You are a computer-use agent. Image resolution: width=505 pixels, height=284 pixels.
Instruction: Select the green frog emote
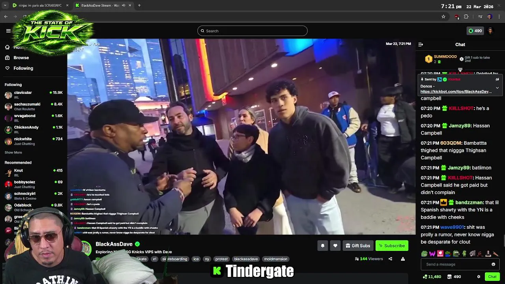tap(424, 254)
